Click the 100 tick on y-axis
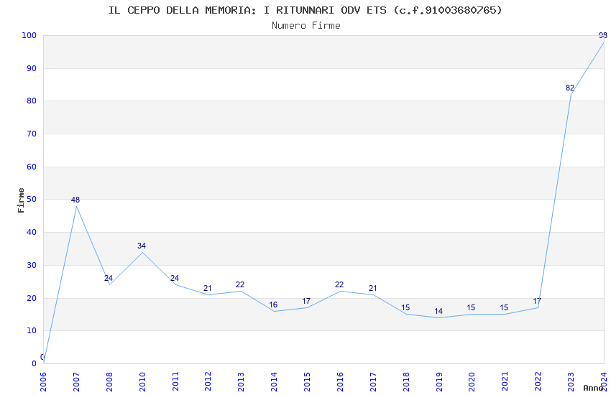The image size is (611, 395). 29,36
